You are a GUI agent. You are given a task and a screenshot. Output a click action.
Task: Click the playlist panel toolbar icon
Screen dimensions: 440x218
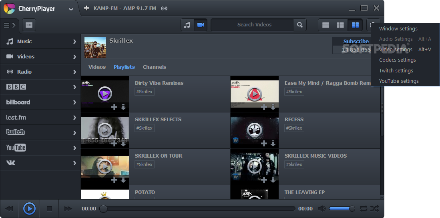click(29, 25)
